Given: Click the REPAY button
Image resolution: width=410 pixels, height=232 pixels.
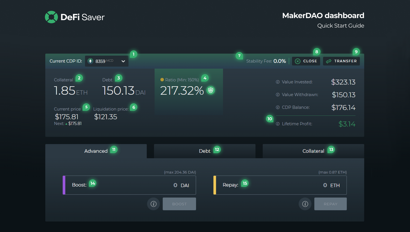Looking at the screenshot, I should [x=330, y=204].
